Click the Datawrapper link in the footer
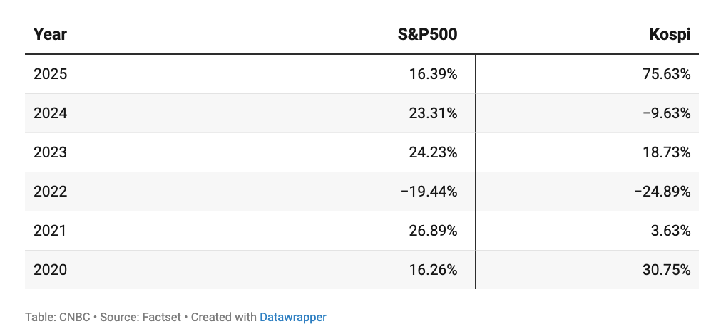 tap(292, 317)
